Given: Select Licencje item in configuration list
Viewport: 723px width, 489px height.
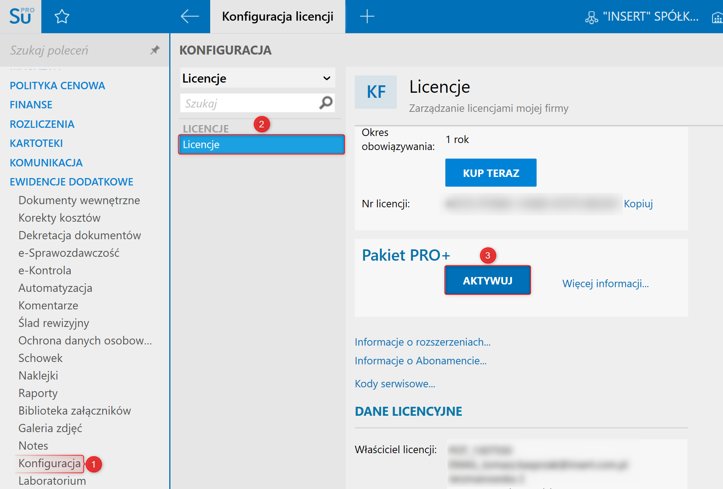Looking at the screenshot, I should click(x=261, y=145).
